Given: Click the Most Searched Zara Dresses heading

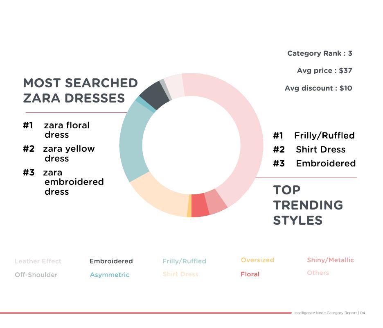Looking at the screenshot, I should coord(80,91).
